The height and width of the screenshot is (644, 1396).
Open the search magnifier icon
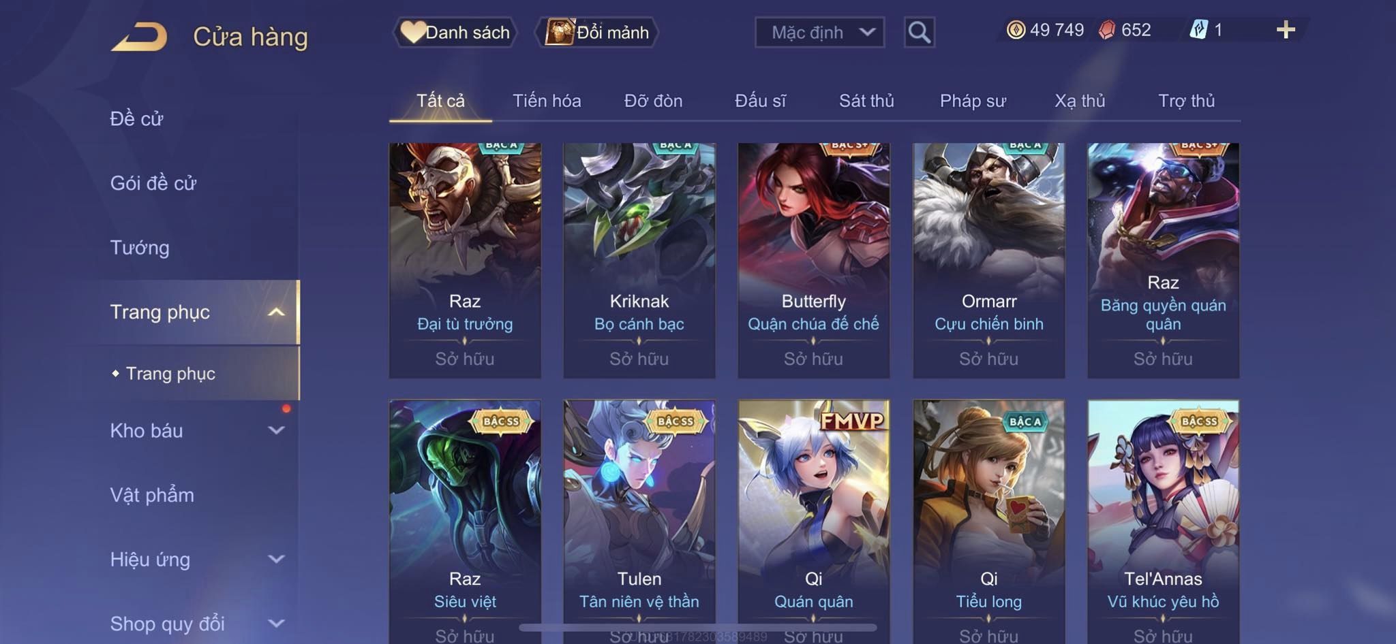pyautogui.click(x=919, y=32)
